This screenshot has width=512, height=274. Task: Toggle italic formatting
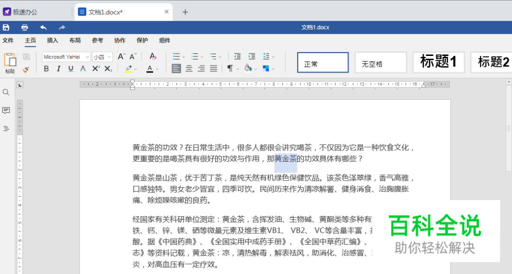pyautogui.click(x=58, y=69)
